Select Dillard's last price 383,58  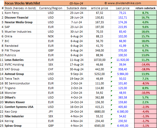click(x=123, y=97)
